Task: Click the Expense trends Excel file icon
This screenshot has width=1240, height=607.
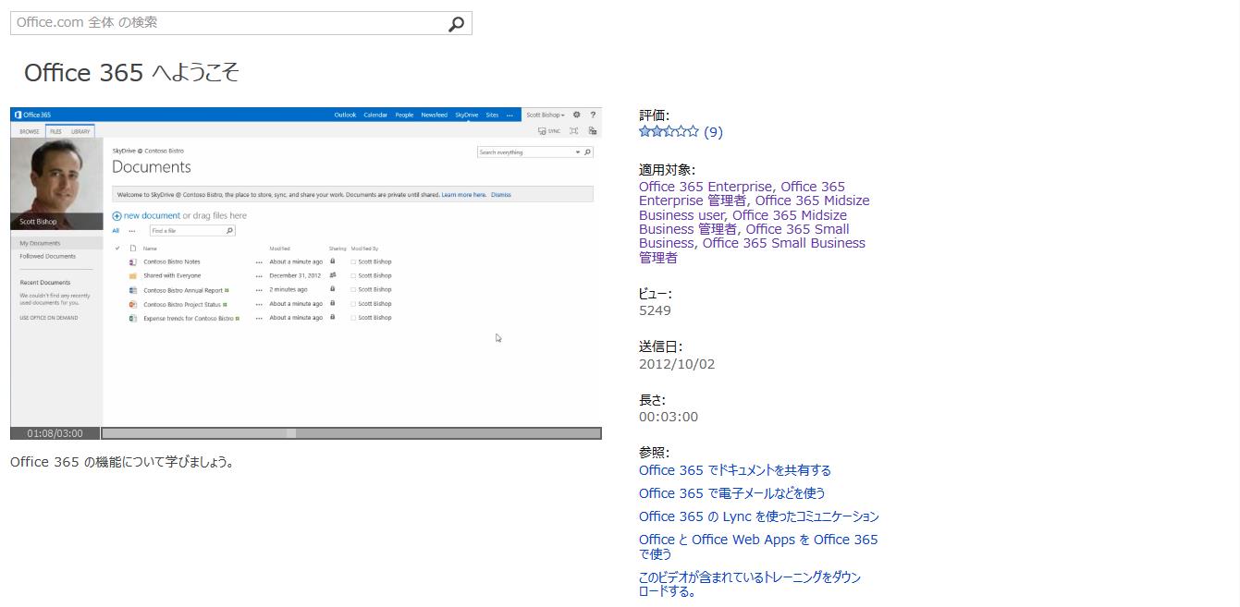Action: 133,318
